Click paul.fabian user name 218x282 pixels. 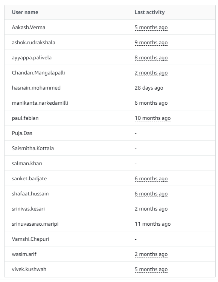click(25, 118)
